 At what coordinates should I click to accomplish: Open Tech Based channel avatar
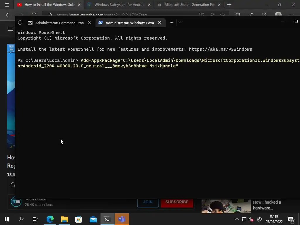[x=16, y=202]
